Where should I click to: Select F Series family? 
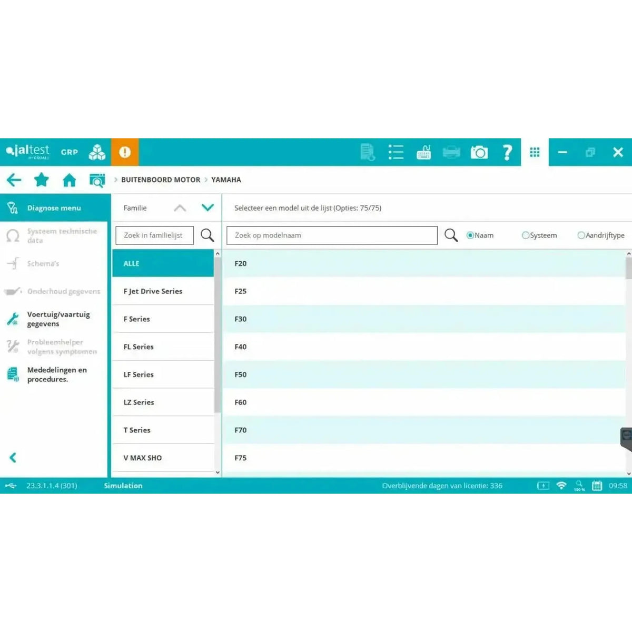(163, 319)
